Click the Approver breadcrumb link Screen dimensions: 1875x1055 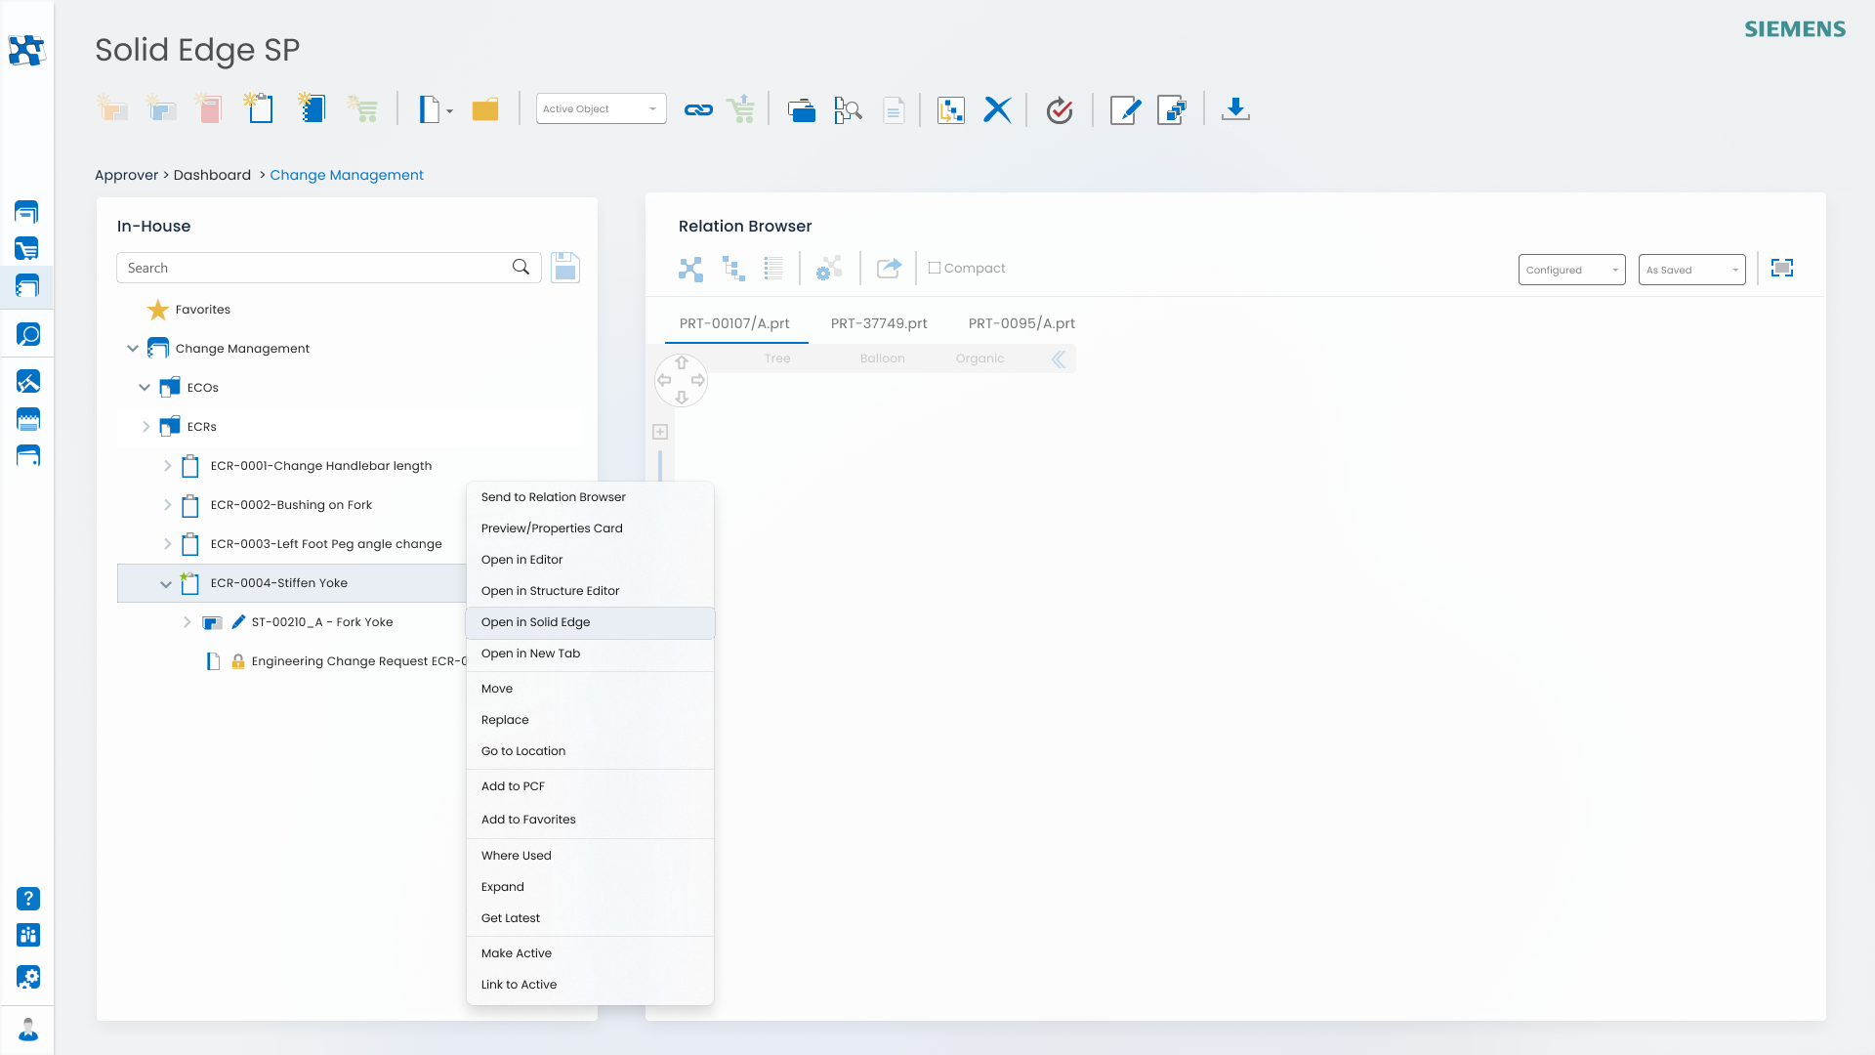click(x=126, y=175)
